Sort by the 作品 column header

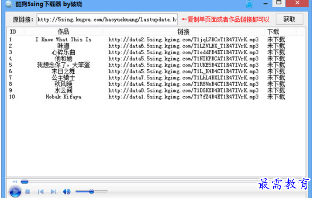[64, 31]
